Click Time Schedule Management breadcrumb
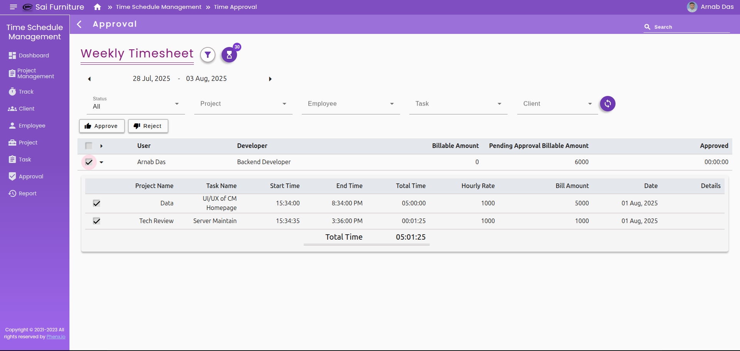Viewport: 740px width, 351px height. coord(159,7)
